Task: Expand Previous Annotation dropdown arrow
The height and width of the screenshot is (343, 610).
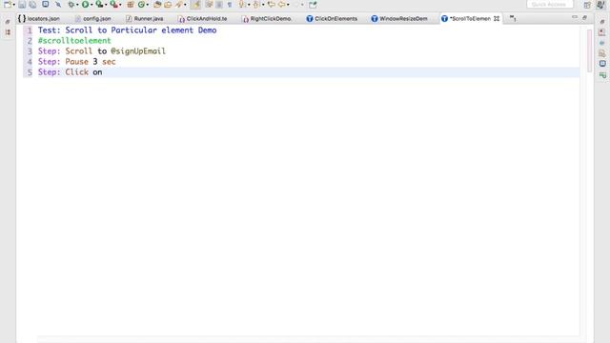Action: click(263, 5)
